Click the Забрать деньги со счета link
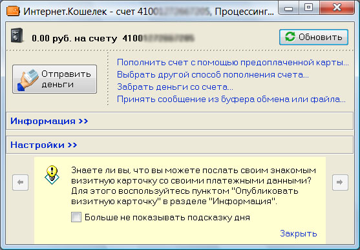This screenshot has height=250, width=360. click(175, 87)
